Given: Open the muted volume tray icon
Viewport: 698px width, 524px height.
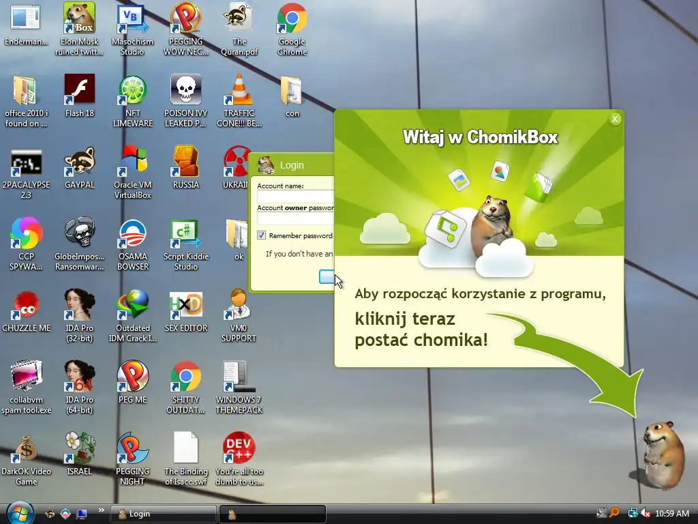Looking at the screenshot, I should point(646,513).
